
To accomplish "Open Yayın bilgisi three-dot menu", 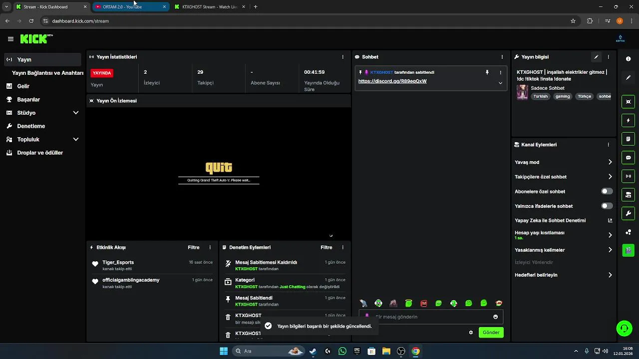I will pos(609,57).
